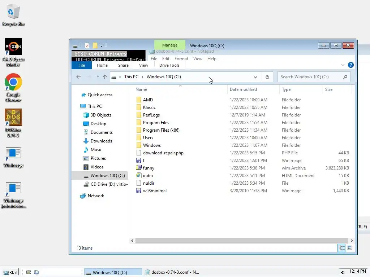
Task: Select CD Drive (D:) in navigation pane
Action: pos(105,184)
